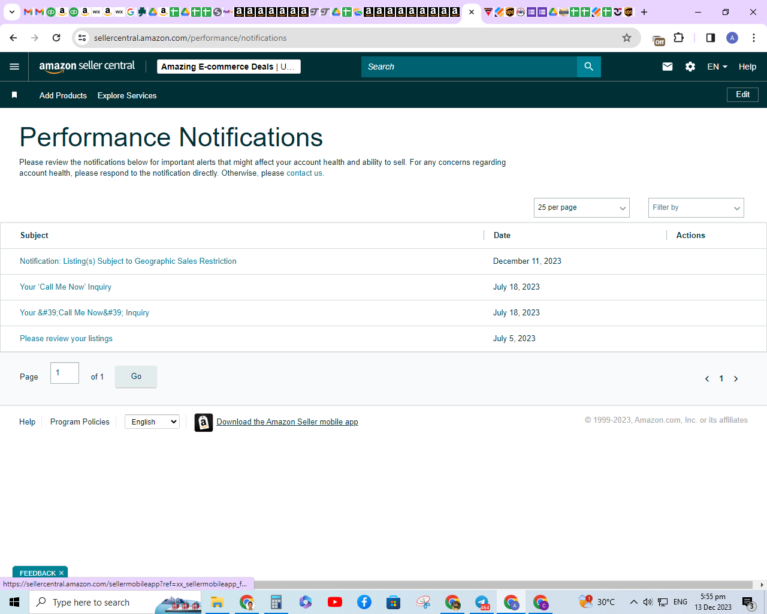This screenshot has width=767, height=614.
Task: Close the Feedback tab with its X
Action: [61, 573]
